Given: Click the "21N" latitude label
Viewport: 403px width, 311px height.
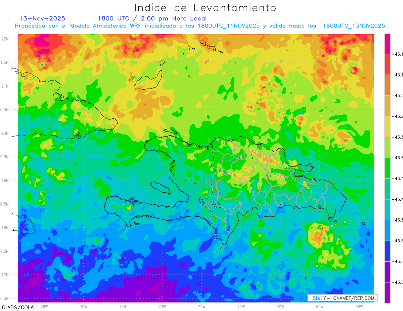Looking at the screenshot, I should click(x=5, y=86).
